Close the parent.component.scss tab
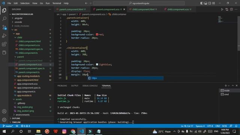Screen dimensions: 240x135 click(124, 9)
